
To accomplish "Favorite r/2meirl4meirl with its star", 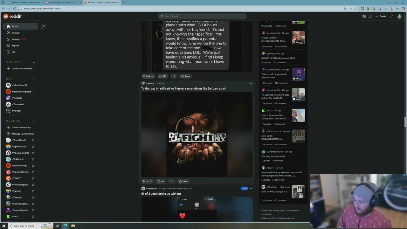I will 33,140.
